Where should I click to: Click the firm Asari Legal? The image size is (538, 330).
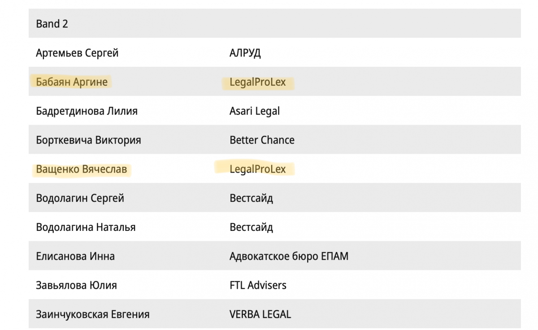(x=255, y=111)
